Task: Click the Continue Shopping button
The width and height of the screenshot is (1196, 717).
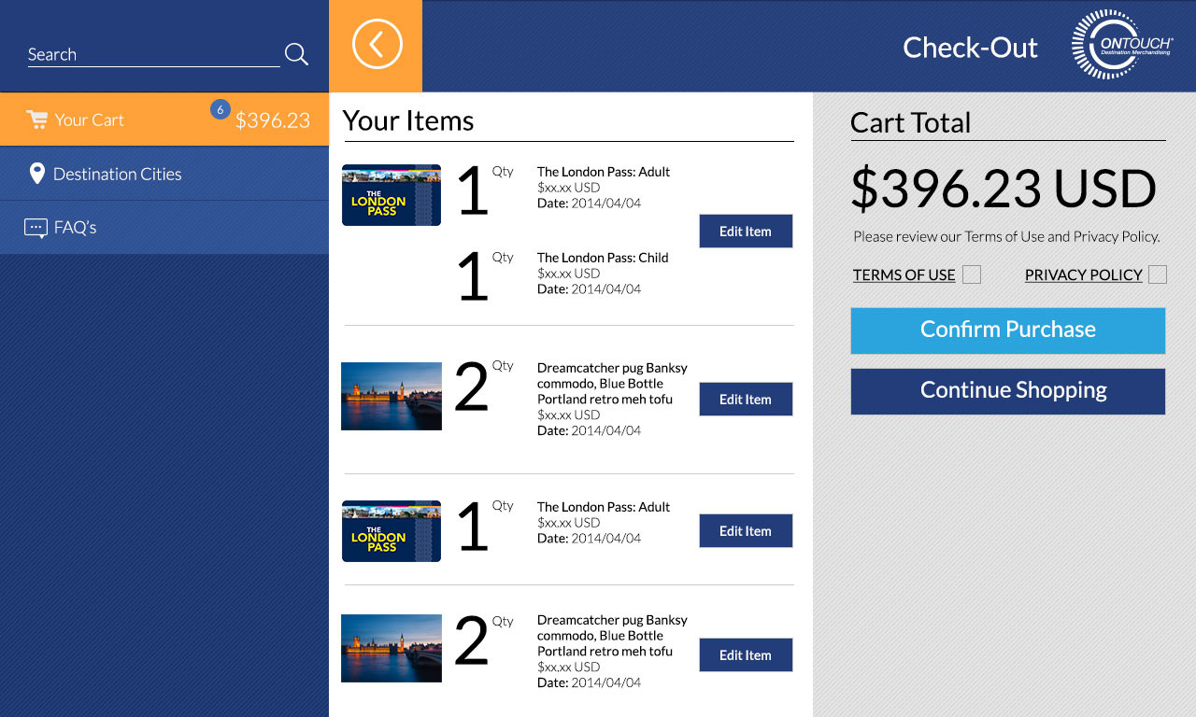Action: (1008, 391)
